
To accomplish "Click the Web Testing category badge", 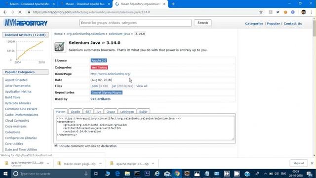I will coord(99,67).
